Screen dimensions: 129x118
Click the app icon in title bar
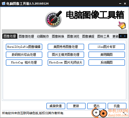pyautogui.click(x=4, y=4)
